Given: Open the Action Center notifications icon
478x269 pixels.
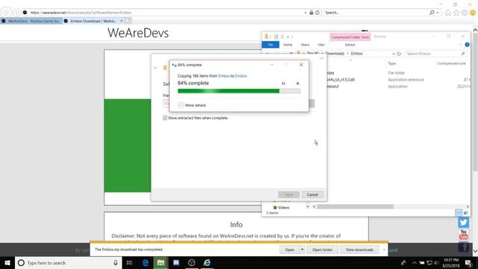Looking at the screenshot, I should click(468, 262).
